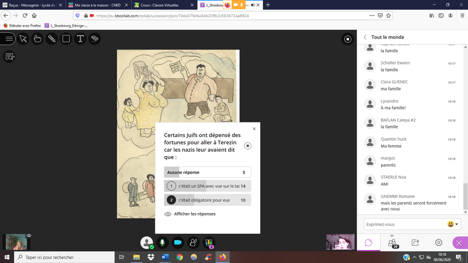This screenshot has height=263, width=468.
Task: Open the page actions ellipsis menu
Action: point(372,15)
